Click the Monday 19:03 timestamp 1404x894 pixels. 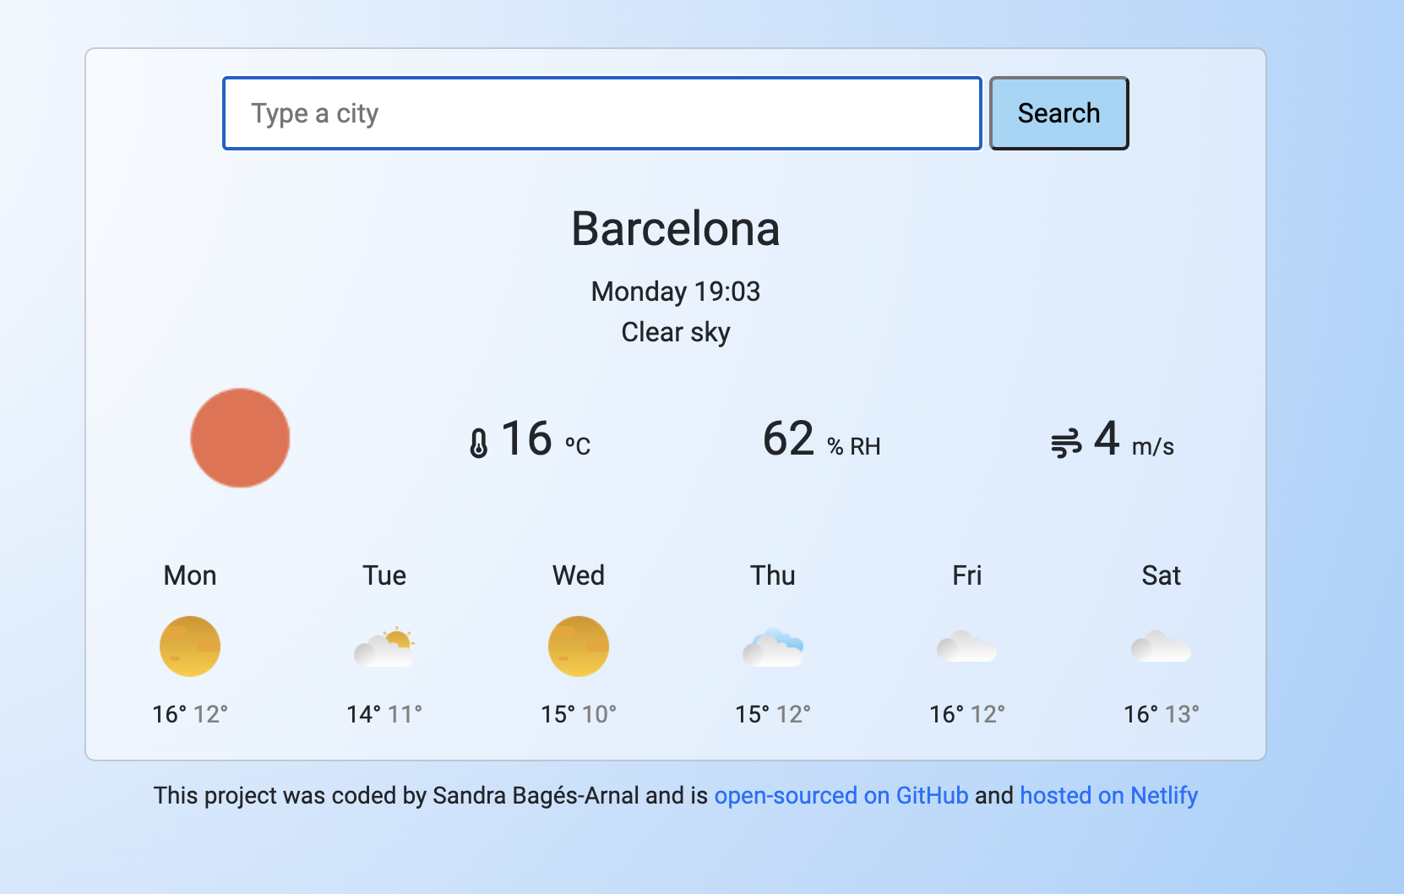click(x=675, y=291)
